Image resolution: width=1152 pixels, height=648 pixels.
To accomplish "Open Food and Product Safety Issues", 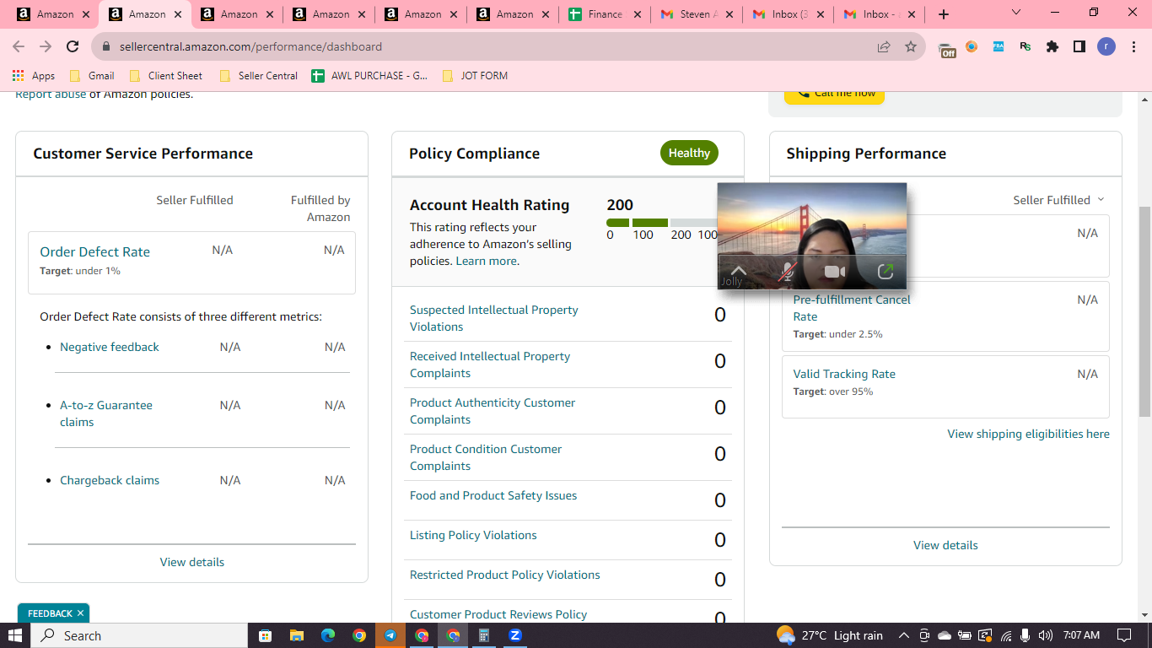I will [x=493, y=495].
